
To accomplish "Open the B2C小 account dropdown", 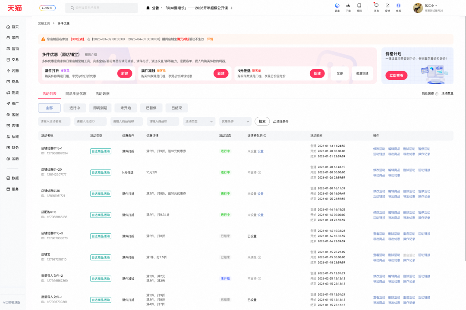I will (x=431, y=6).
